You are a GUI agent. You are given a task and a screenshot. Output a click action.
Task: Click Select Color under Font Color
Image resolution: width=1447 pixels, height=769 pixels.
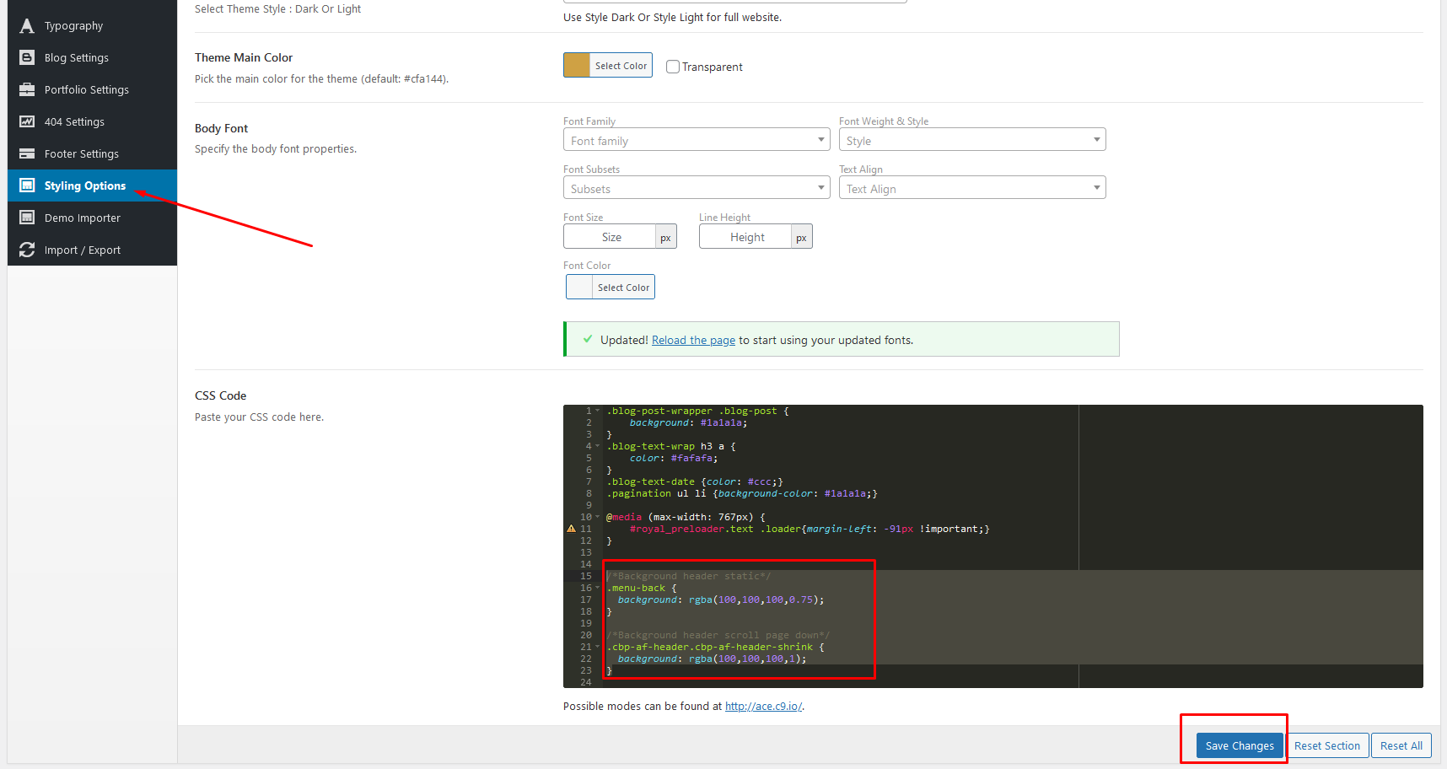[x=624, y=288]
